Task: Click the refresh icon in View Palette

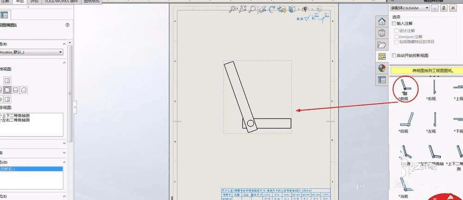Action: [x=444, y=8]
